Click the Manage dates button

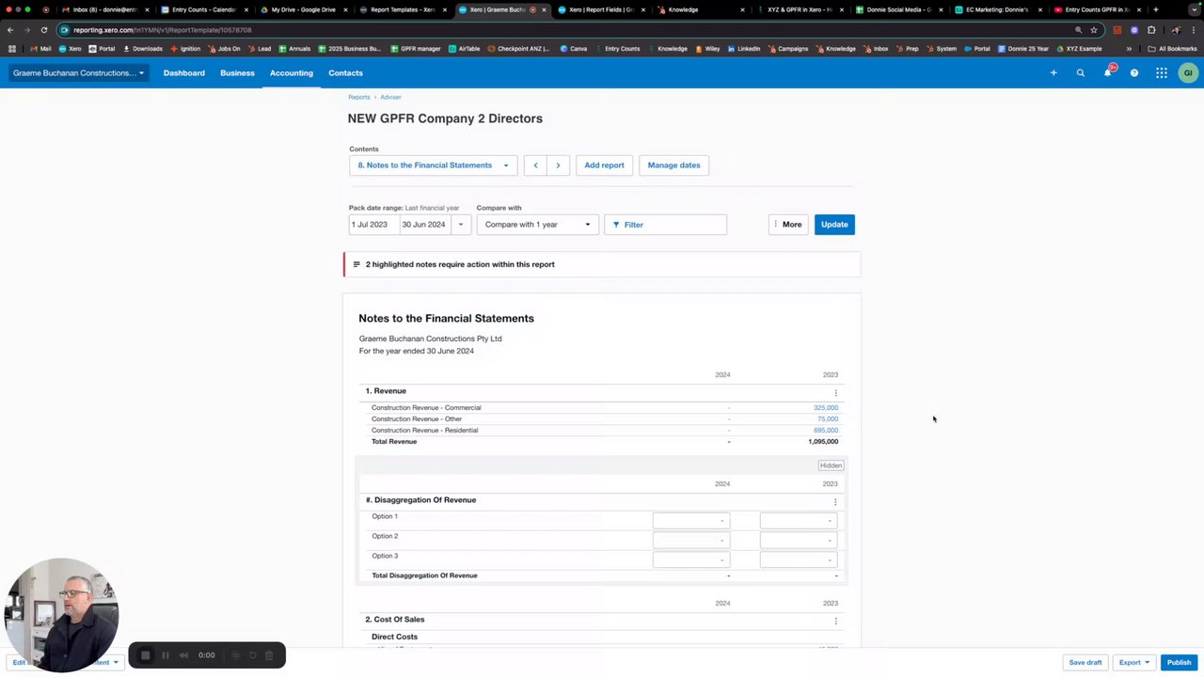pyautogui.click(x=673, y=165)
